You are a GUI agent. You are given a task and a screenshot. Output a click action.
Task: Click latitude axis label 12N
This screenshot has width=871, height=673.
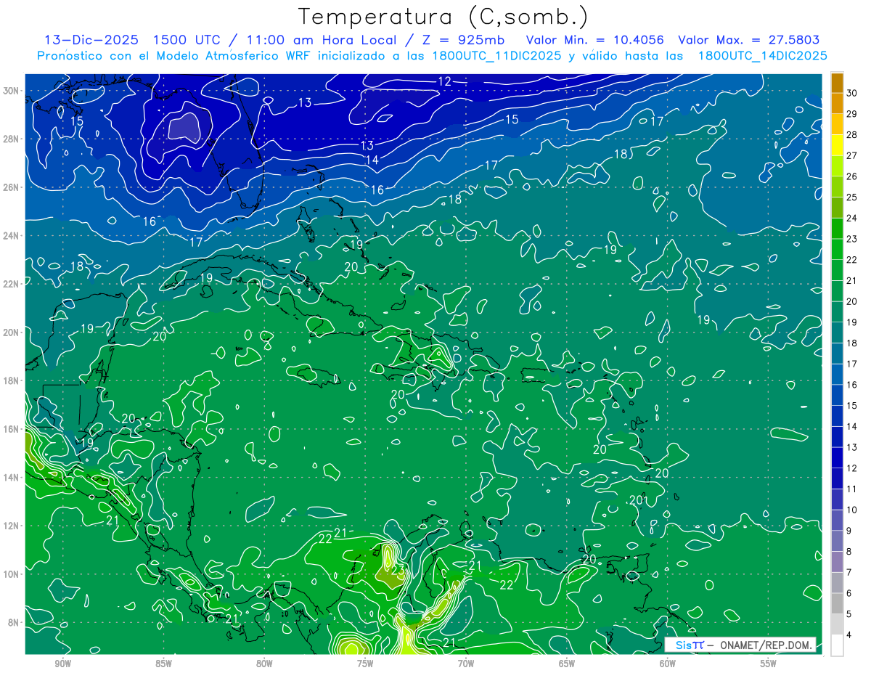point(12,526)
